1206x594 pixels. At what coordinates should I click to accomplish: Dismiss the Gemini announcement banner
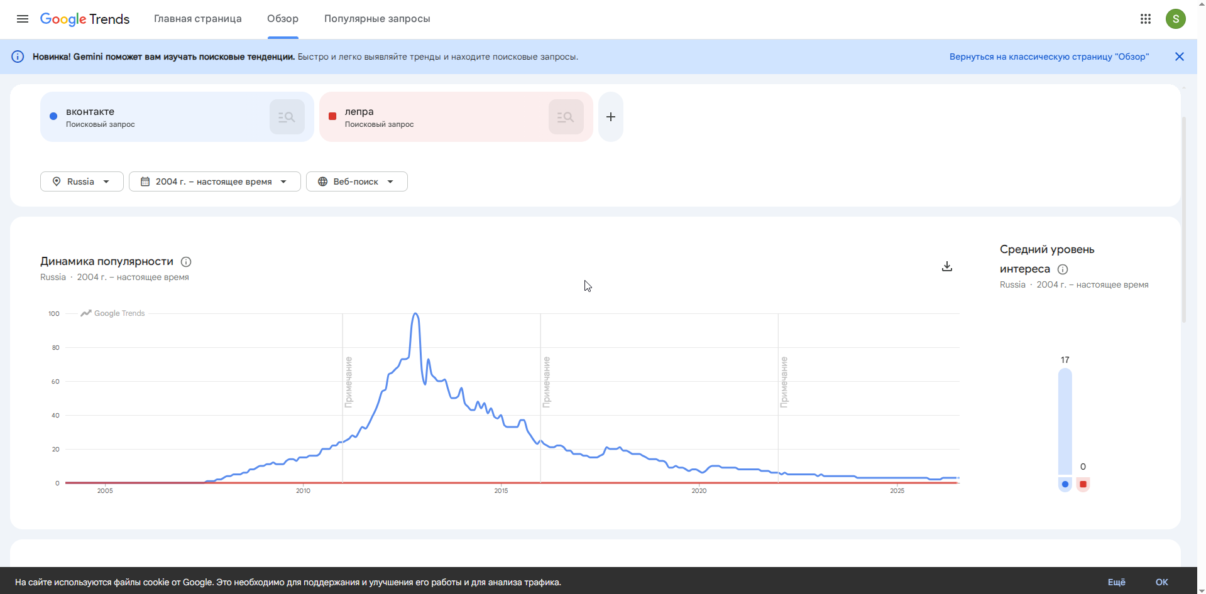point(1180,57)
